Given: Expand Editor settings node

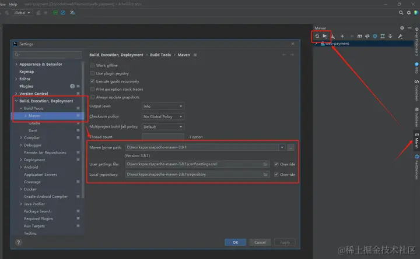Looking at the screenshot, I should (16, 79).
